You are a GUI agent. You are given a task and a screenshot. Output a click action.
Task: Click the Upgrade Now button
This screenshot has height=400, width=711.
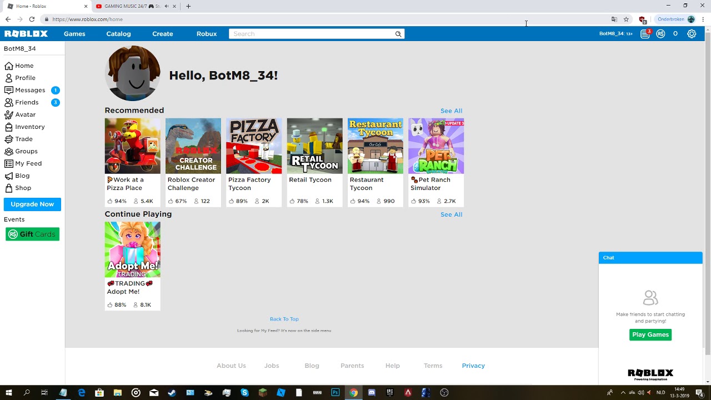coord(32,204)
